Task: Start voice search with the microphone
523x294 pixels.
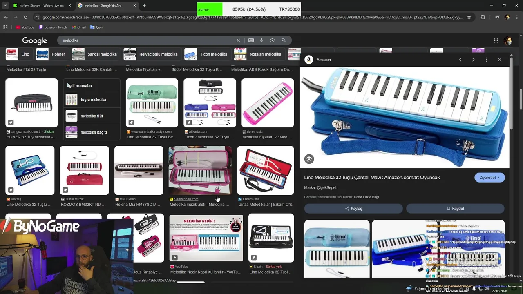Action: (x=261, y=40)
